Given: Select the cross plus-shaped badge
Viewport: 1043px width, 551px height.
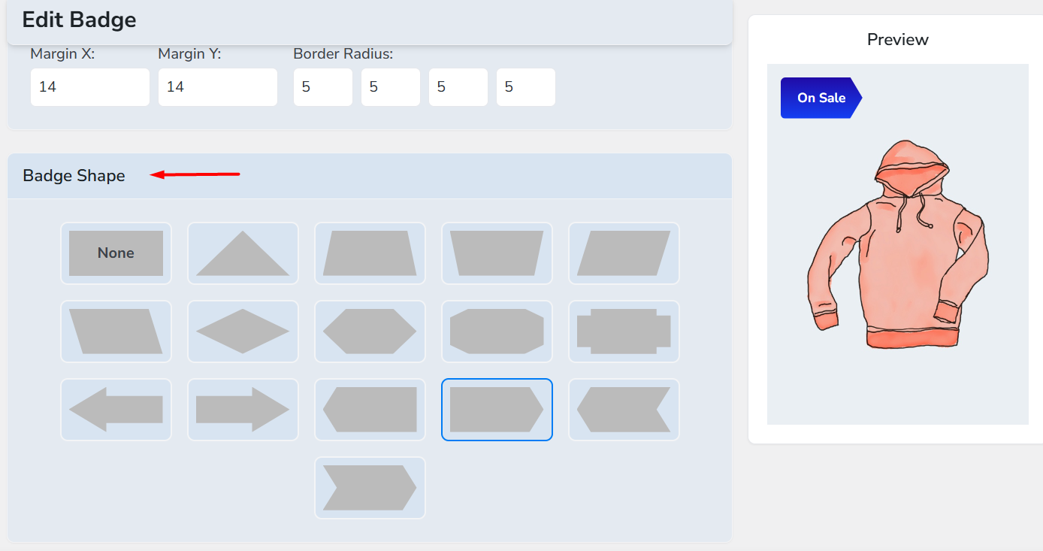Looking at the screenshot, I should click(x=624, y=332).
